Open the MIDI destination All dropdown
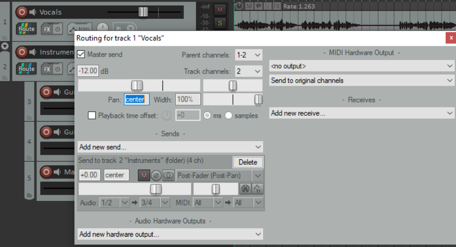Image resolution: width=456 pixels, height=247 pixels. (248, 203)
